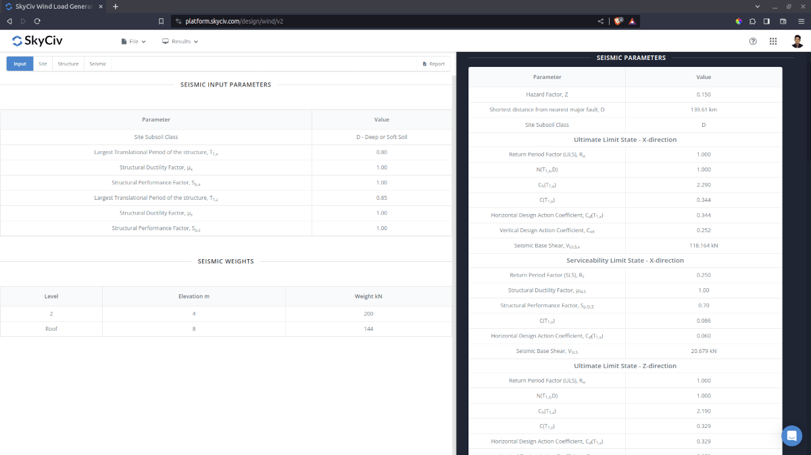This screenshot has height=455, width=811.
Task: Open the help question mark icon
Action: click(x=753, y=41)
